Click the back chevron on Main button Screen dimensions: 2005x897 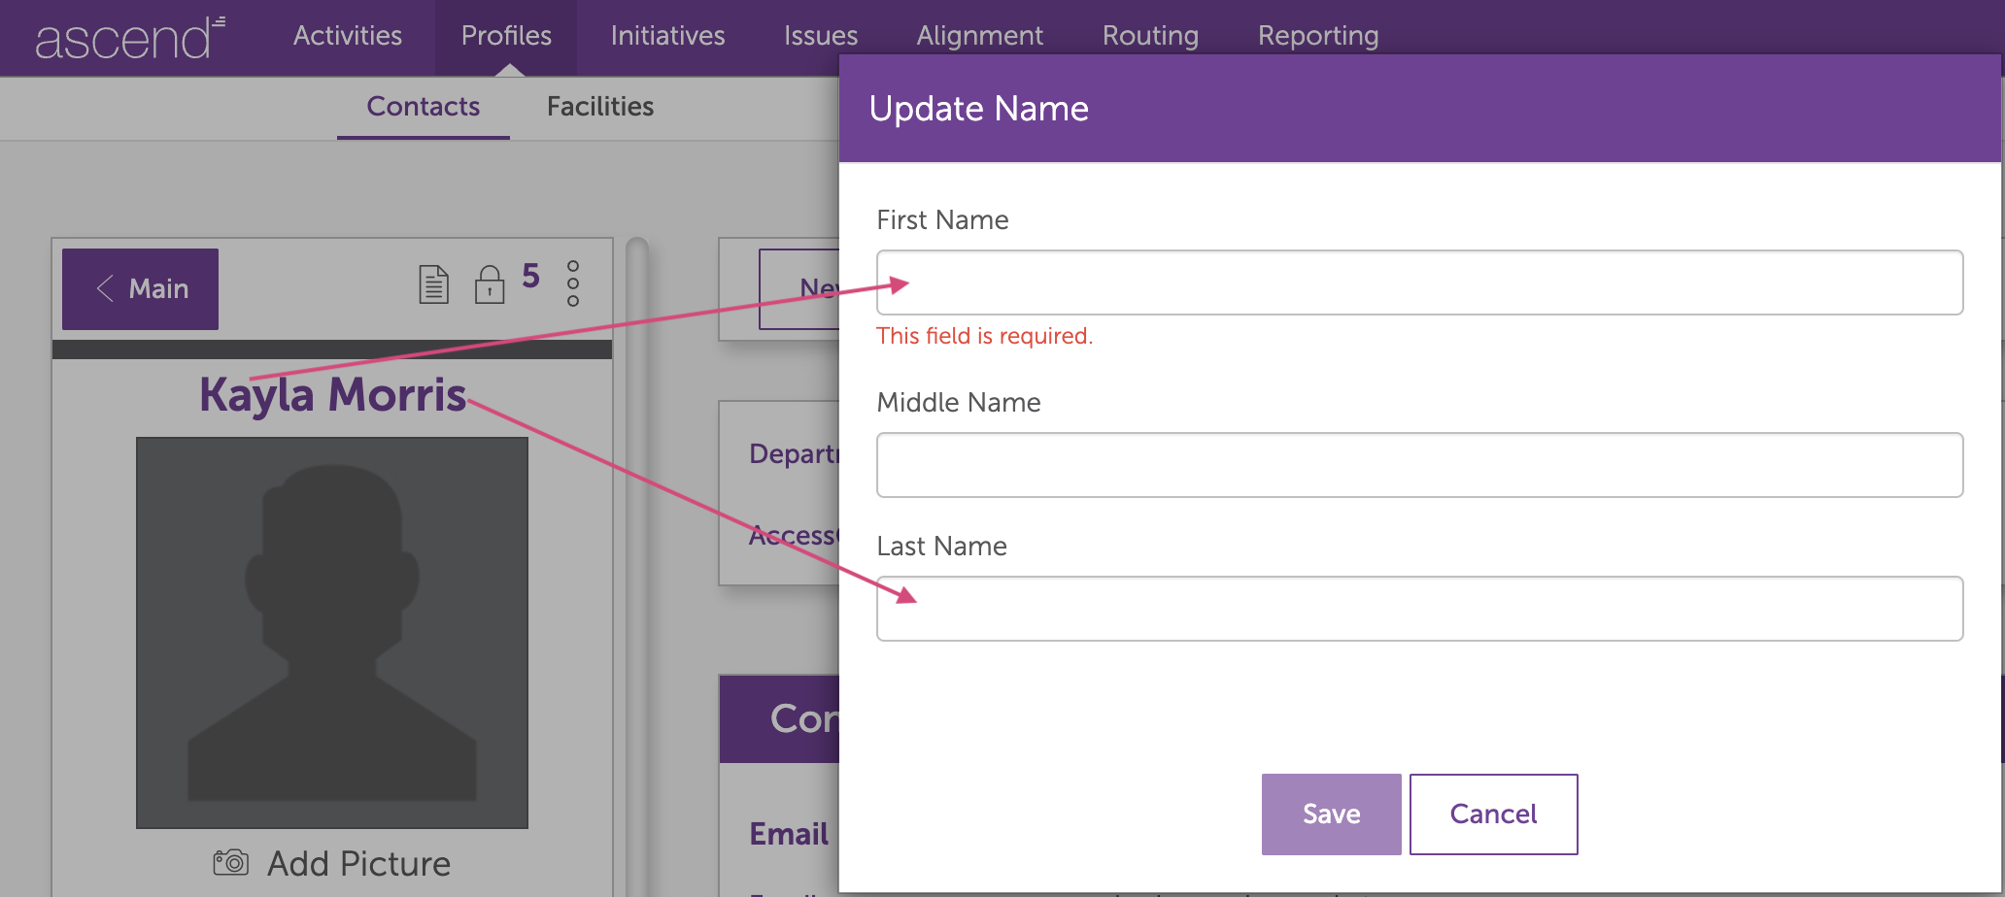click(106, 288)
